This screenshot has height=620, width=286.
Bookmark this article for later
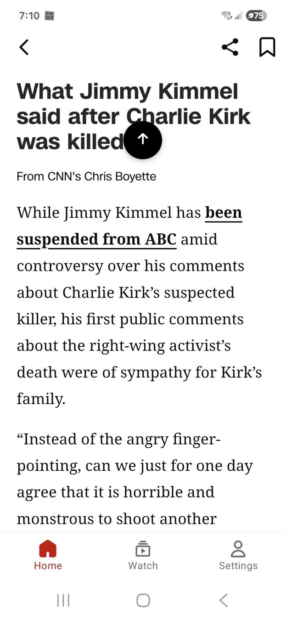click(x=267, y=47)
